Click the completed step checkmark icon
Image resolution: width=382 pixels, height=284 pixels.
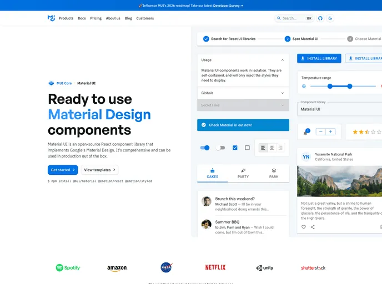[x=206, y=39]
